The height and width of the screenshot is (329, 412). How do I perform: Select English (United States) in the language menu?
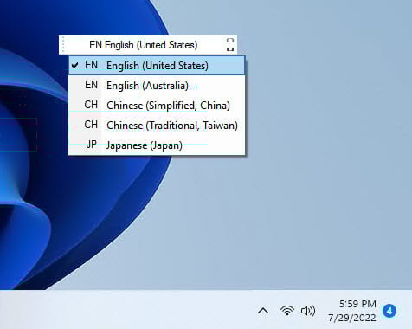point(157,66)
